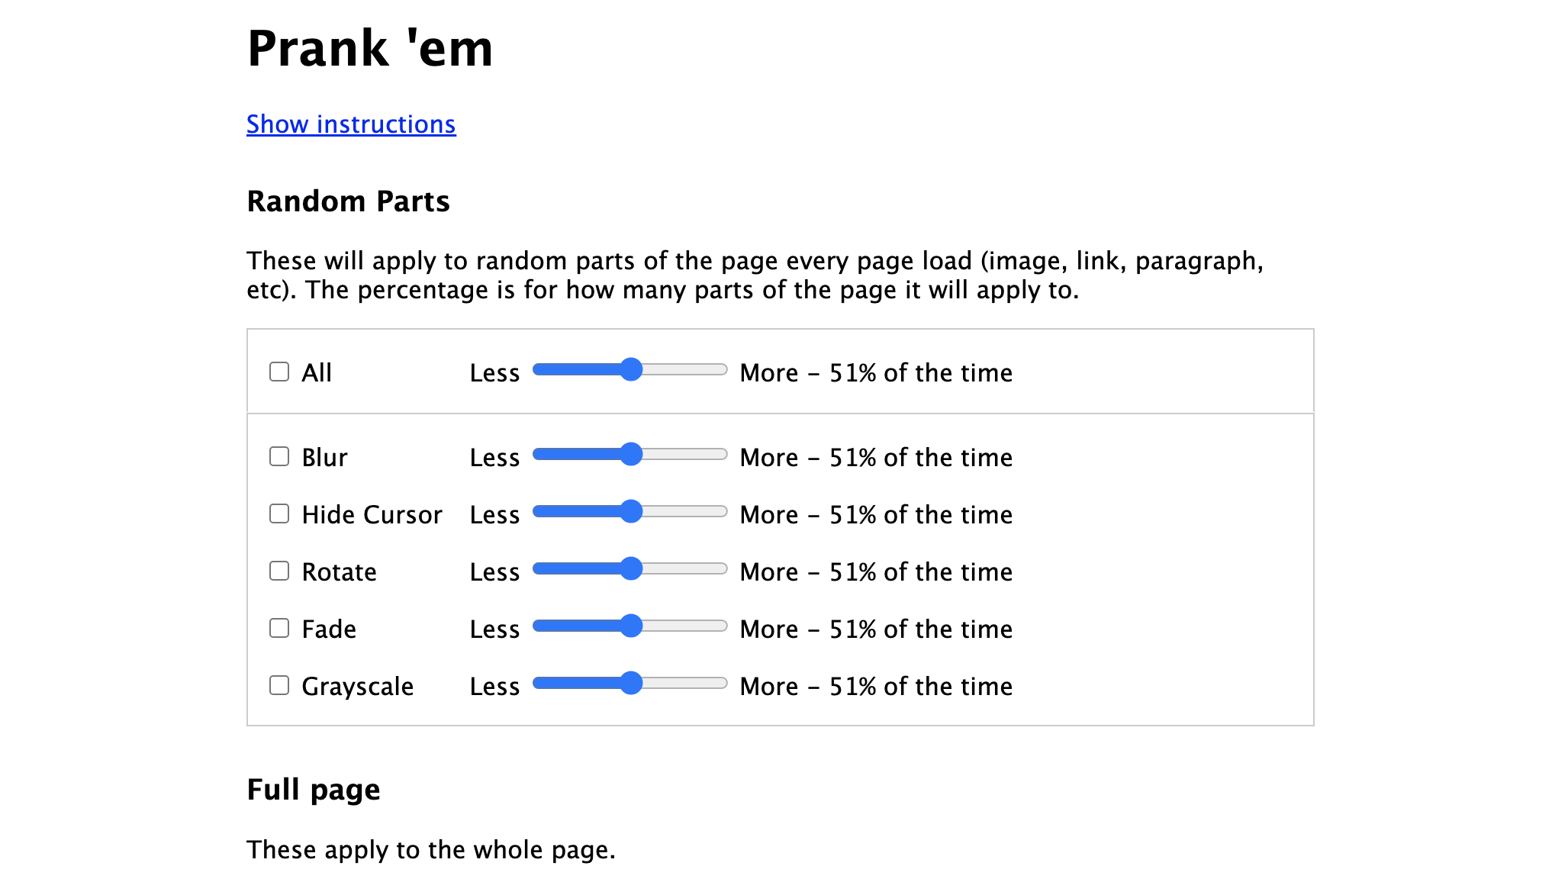The image size is (1568, 882).
Task: Tick the Fade checkbox
Action: [279, 628]
